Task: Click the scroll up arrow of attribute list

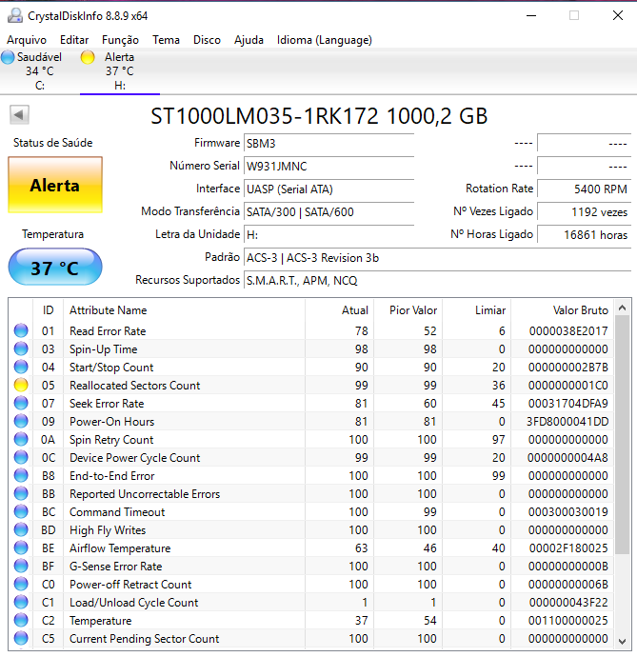Action: point(622,308)
